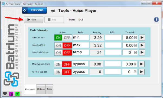Viewport: 163px width, 98px height.
Task: Open Max Cell Celcuis threshold calculator icon
Action: pos(135,52)
